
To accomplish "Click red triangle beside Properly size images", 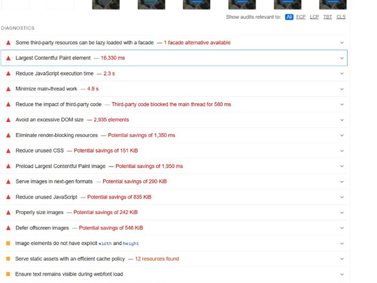I will (x=8, y=212).
